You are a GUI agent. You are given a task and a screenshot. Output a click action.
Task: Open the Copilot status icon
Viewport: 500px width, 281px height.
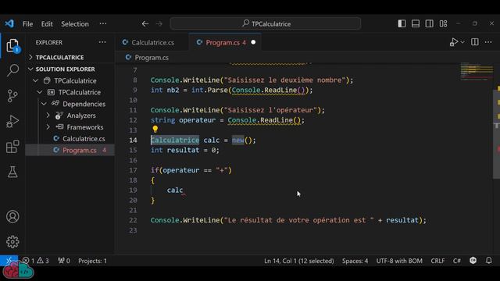[x=473, y=260]
